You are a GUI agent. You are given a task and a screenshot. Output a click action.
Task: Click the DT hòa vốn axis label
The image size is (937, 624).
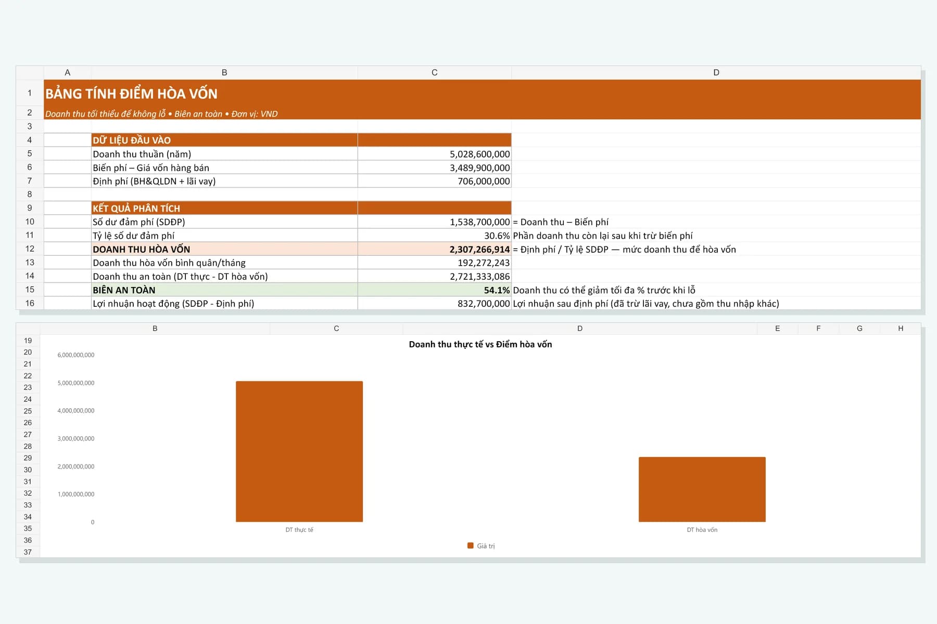pos(702,530)
